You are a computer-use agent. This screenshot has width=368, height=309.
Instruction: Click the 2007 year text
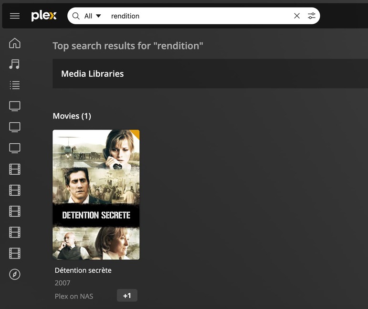63,283
